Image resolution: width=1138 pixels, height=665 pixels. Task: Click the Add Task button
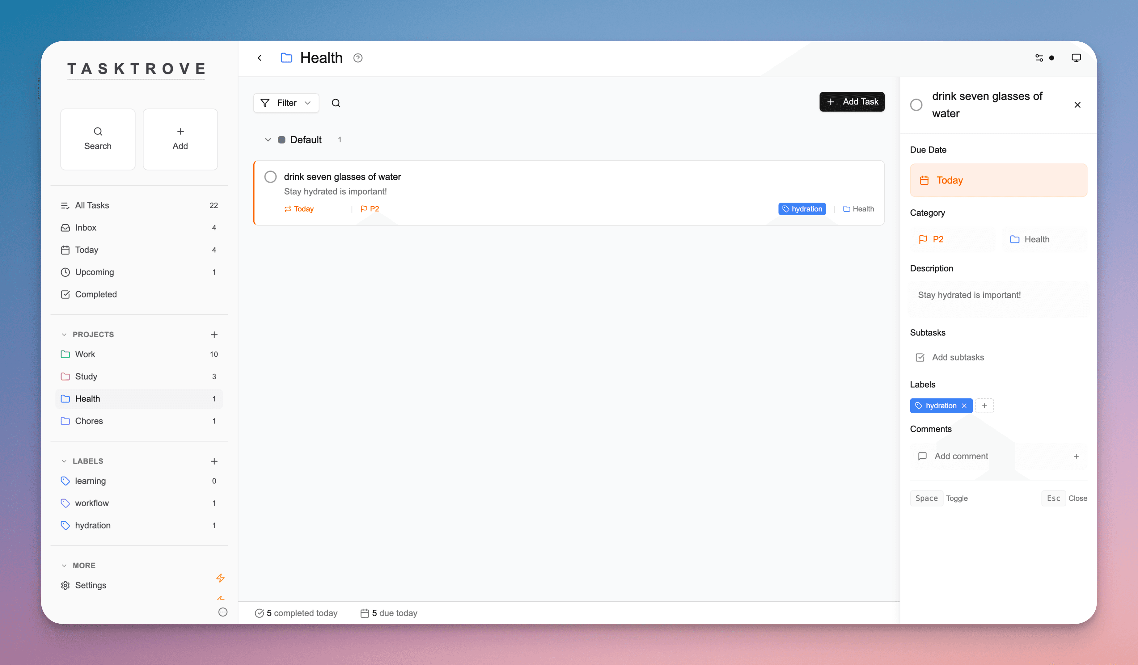pos(852,102)
